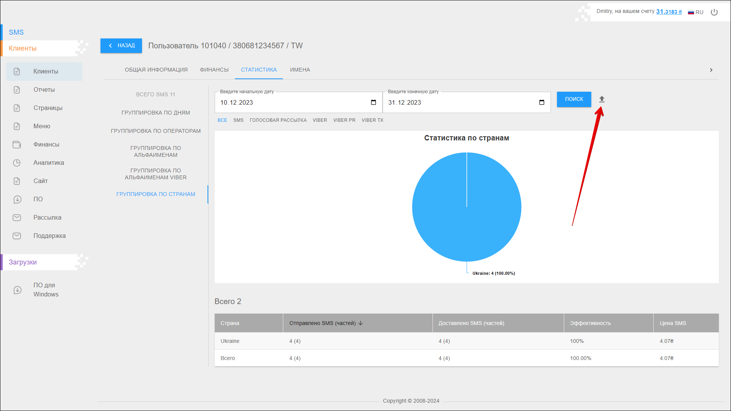
Task: Open the RU language selector
Action: (x=696, y=12)
